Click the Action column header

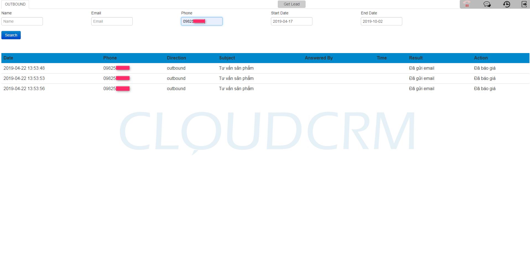coord(481,58)
